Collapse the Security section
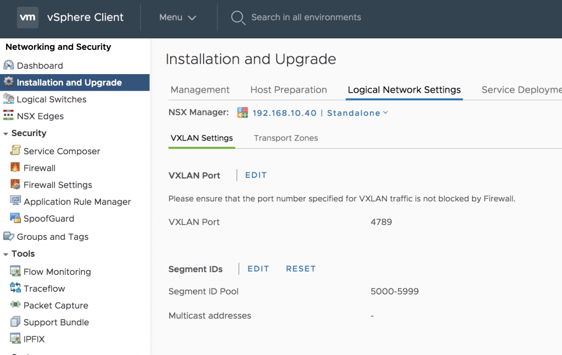Image resolution: width=562 pixels, height=355 pixels. click(5, 134)
